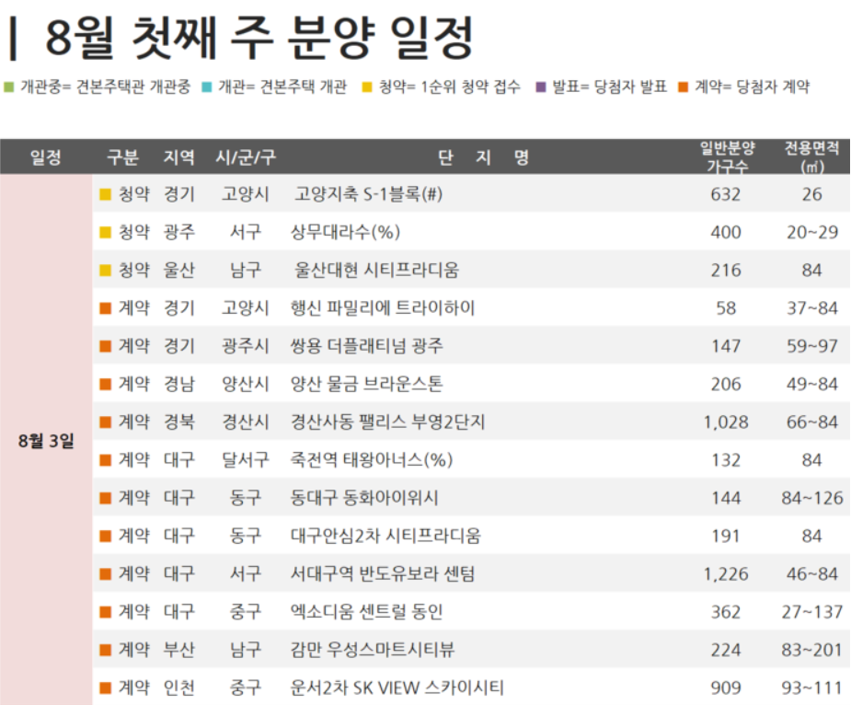Click the teal 개관 legend square

pyautogui.click(x=207, y=87)
